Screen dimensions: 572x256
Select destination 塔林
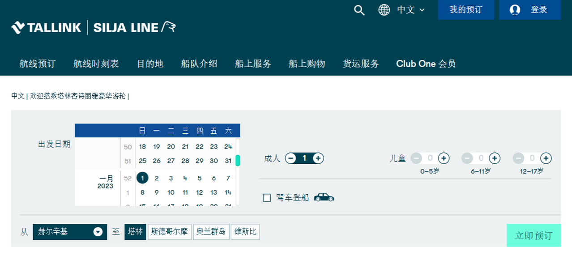135,232
